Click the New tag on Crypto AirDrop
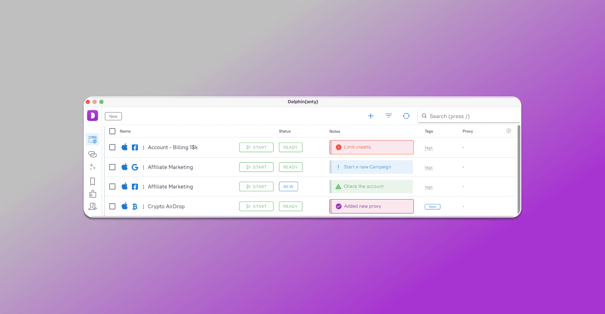This screenshot has height=314, width=605. point(433,206)
